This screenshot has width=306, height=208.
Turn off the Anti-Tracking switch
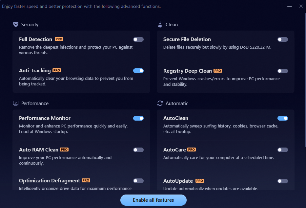coord(138,70)
